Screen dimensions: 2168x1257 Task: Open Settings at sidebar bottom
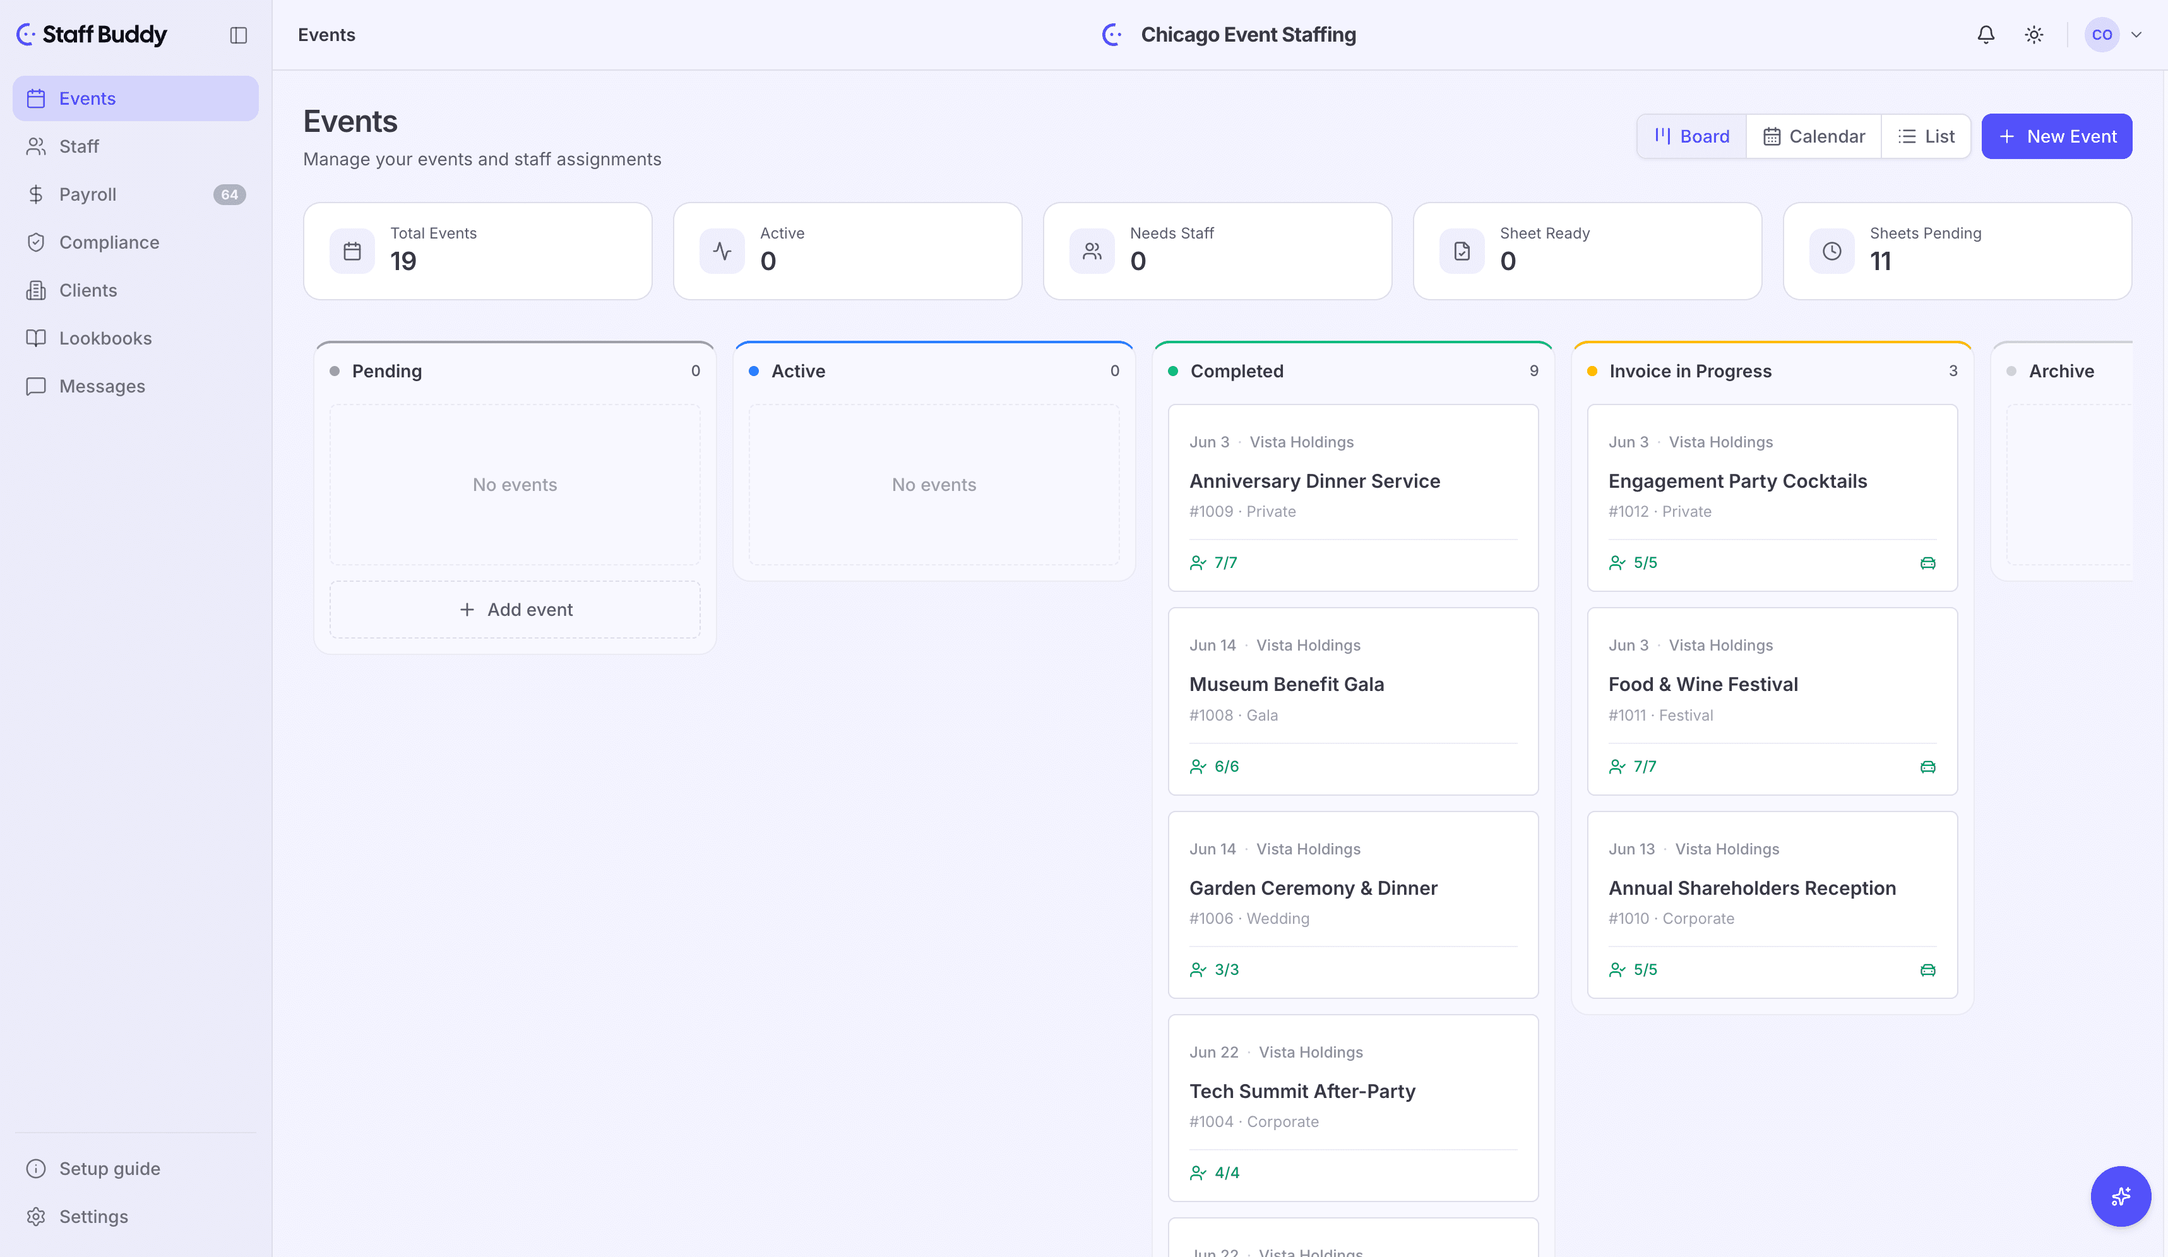click(136, 1217)
